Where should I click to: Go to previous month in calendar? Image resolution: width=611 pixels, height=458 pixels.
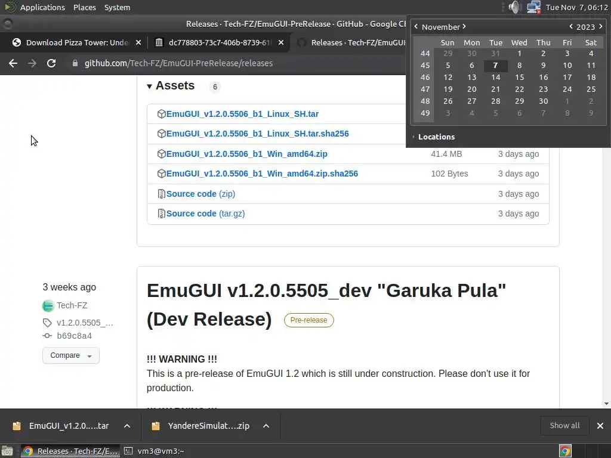tap(416, 26)
